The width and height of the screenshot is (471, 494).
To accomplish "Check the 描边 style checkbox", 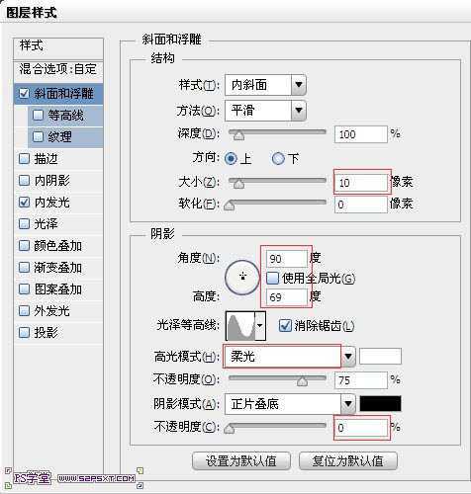I will pyautogui.click(x=24, y=159).
